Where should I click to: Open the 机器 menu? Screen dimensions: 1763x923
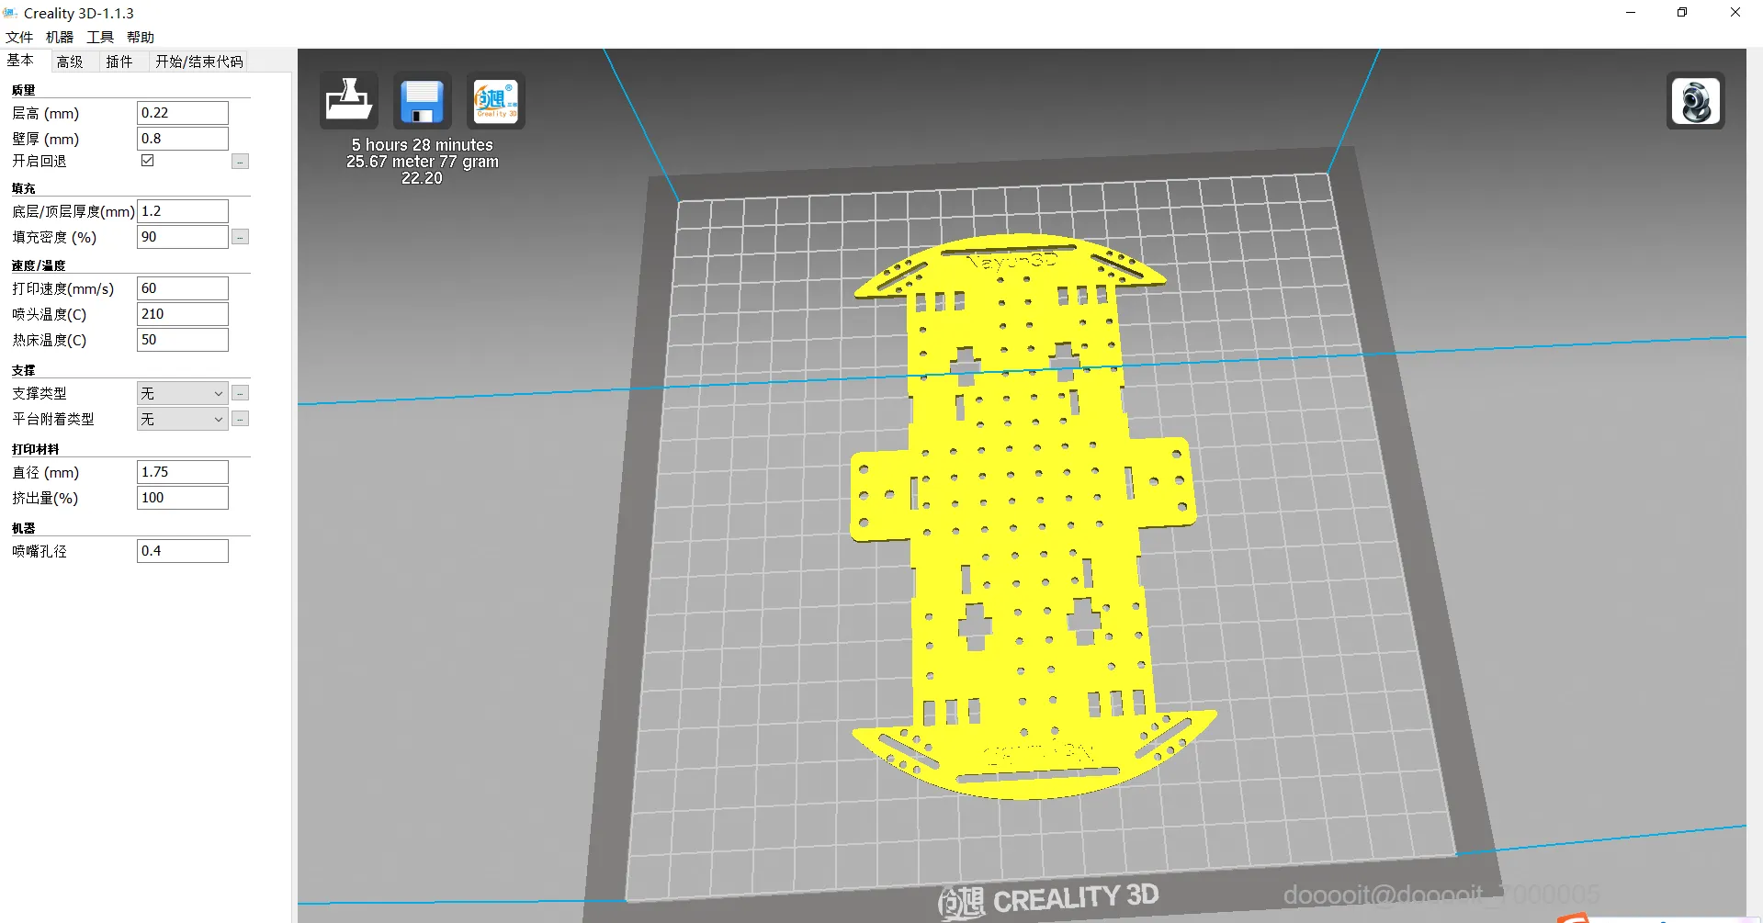(x=60, y=37)
